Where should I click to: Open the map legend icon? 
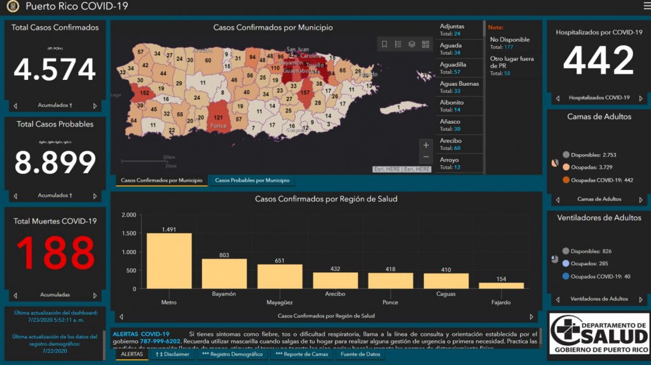(398, 44)
